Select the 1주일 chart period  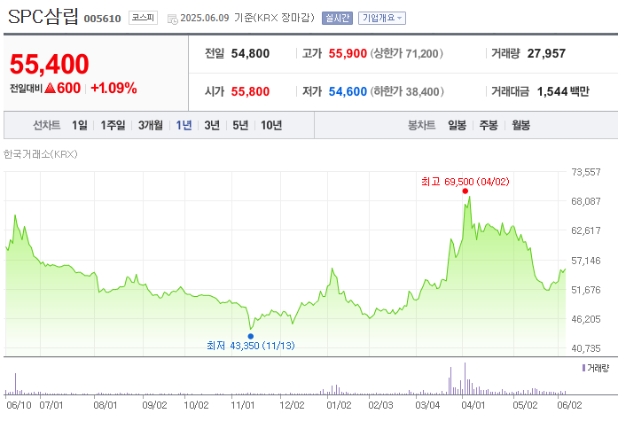(113, 125)
